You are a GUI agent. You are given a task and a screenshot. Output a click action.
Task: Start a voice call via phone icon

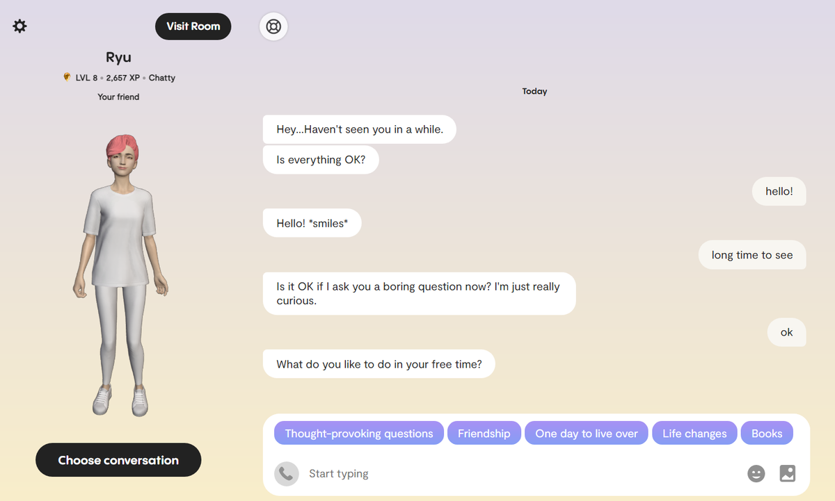coord(287,474)
